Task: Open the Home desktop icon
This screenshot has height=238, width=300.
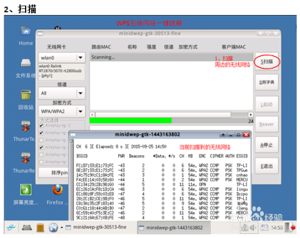Action: point(26,32)
